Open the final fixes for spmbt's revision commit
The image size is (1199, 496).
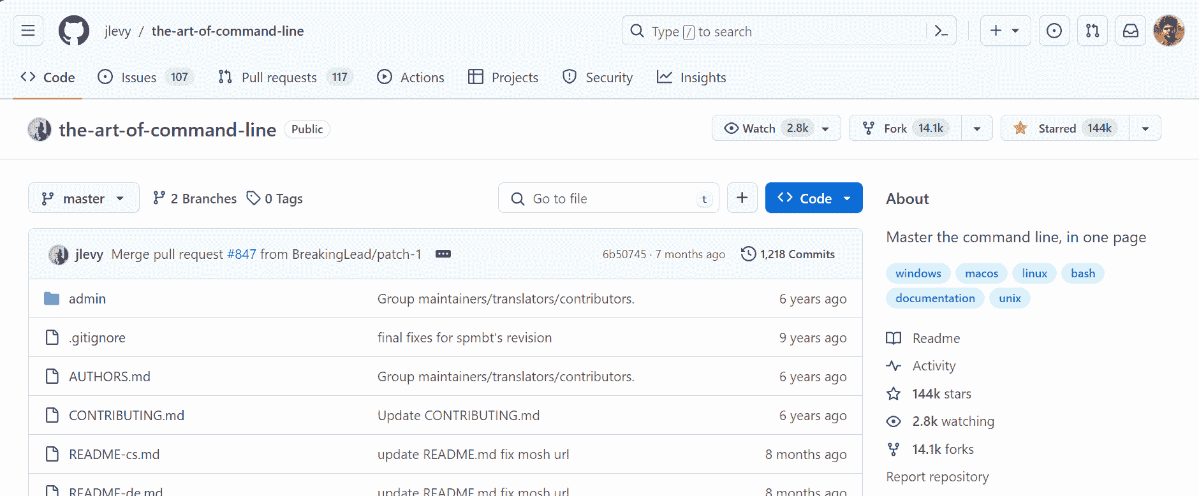click(x=464, y=337)
